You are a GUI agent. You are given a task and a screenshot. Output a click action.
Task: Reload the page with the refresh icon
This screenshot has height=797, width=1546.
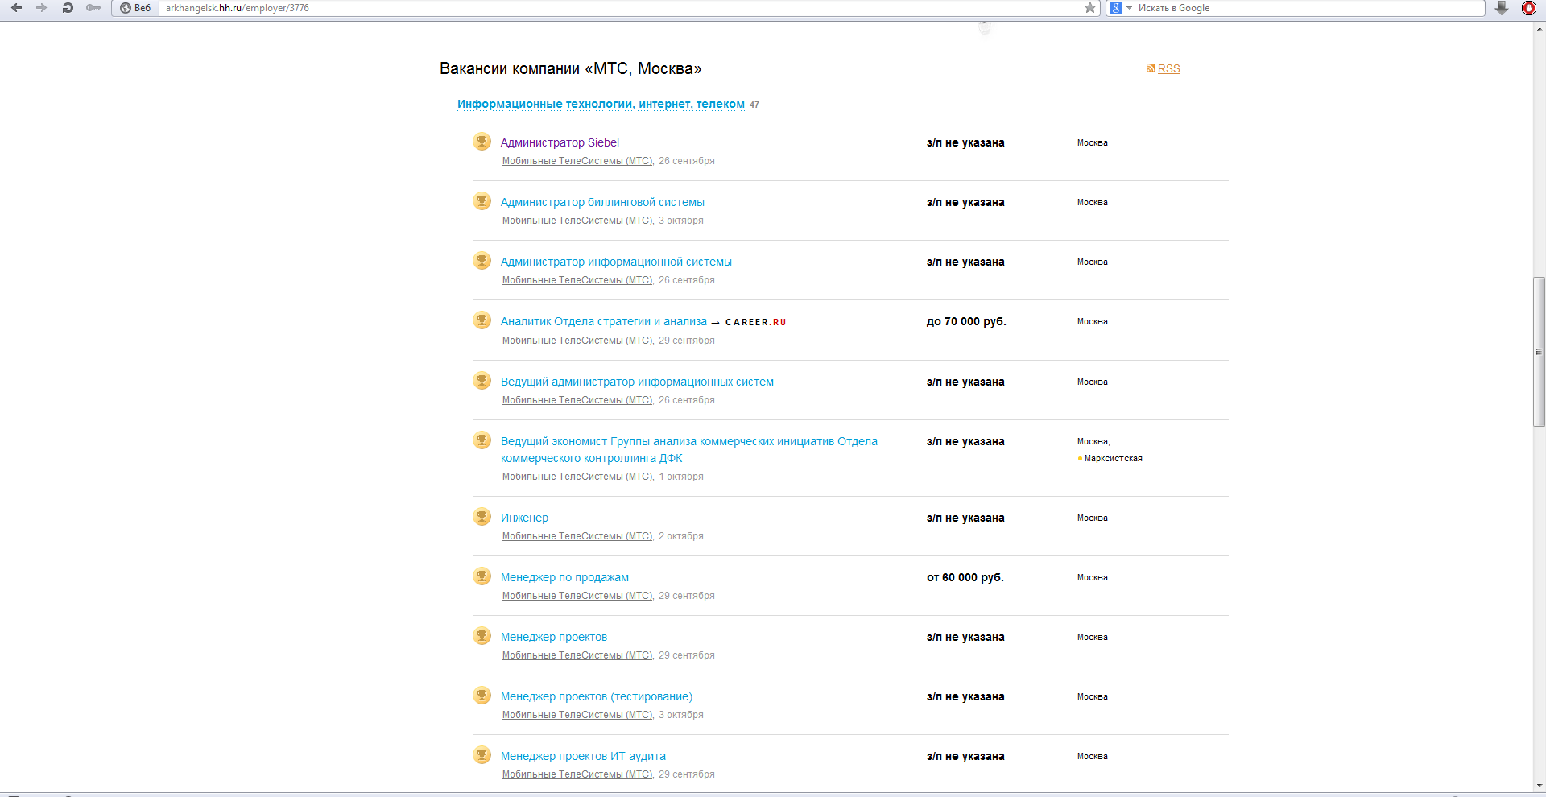68,8
